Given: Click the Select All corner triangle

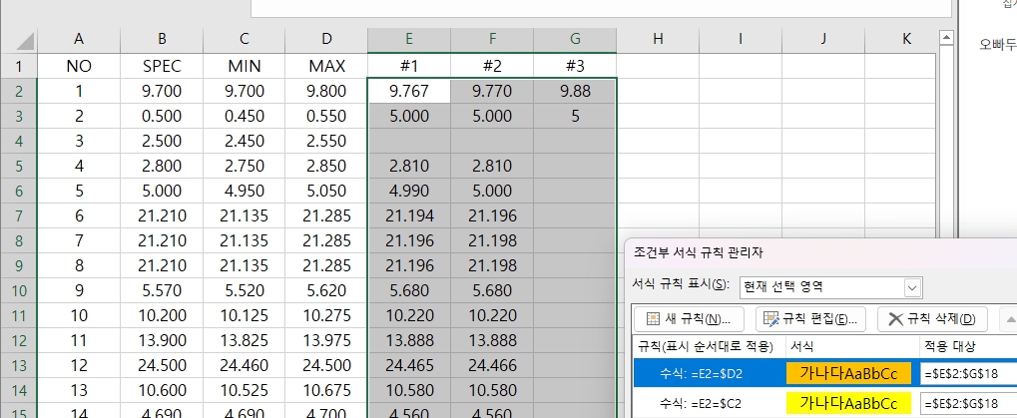Looking at the screenshot, I should [25, 42].
